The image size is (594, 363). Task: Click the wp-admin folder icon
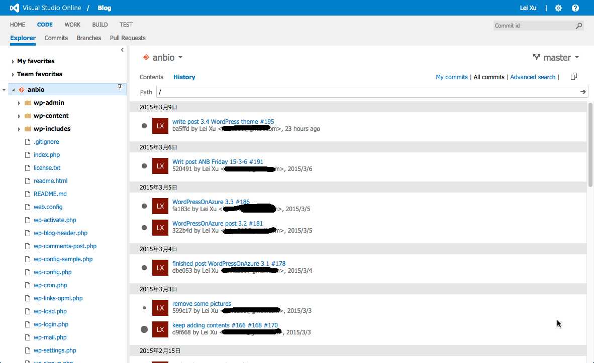click(x=28, y=102)
